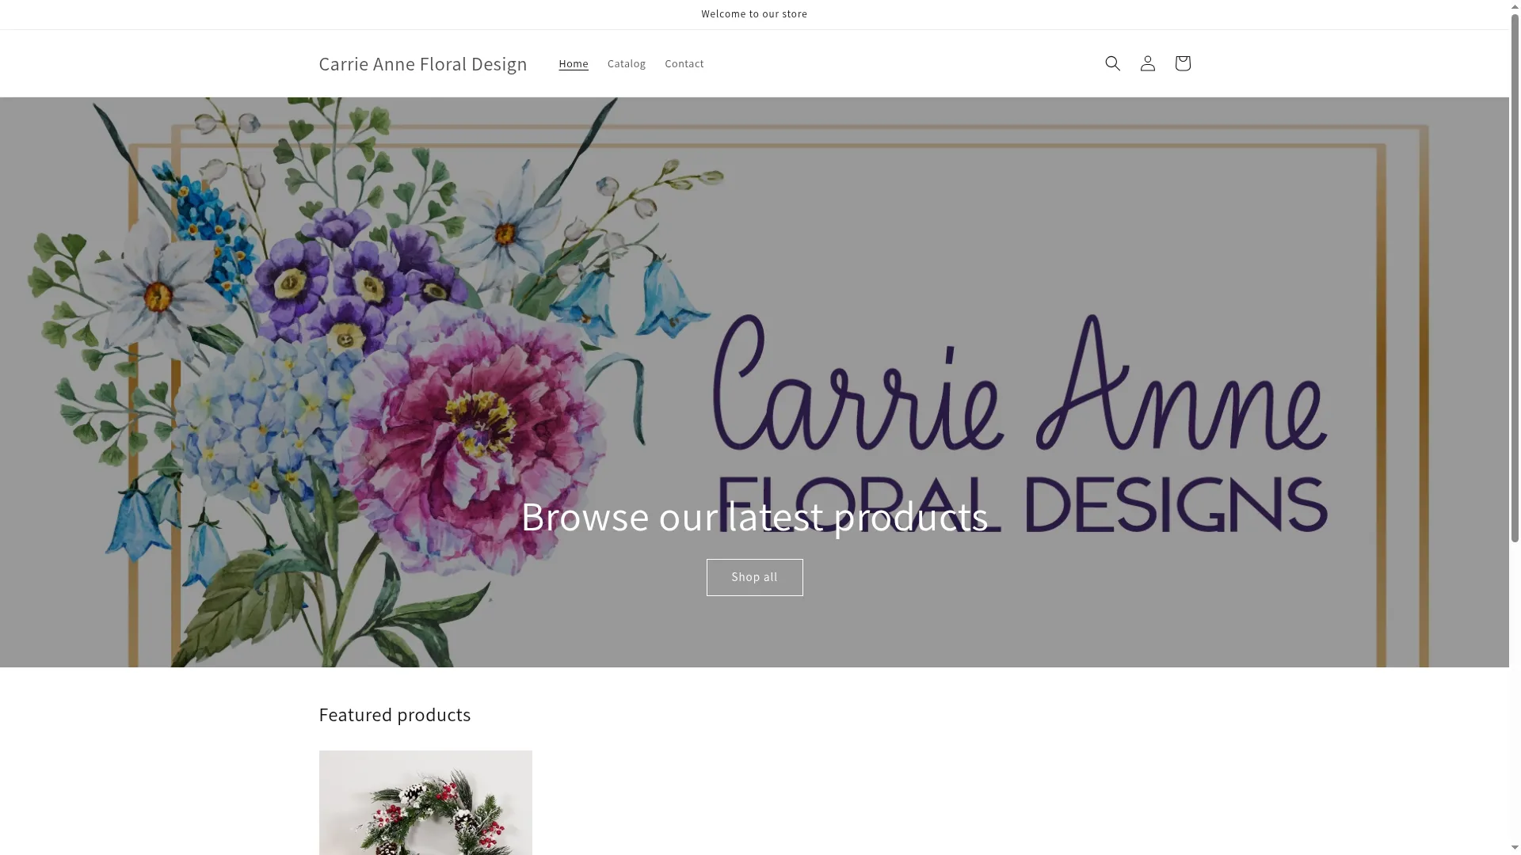The image size is (1521, 855).
Task: Click the scrollbar down arrow
Action: 1515,848
